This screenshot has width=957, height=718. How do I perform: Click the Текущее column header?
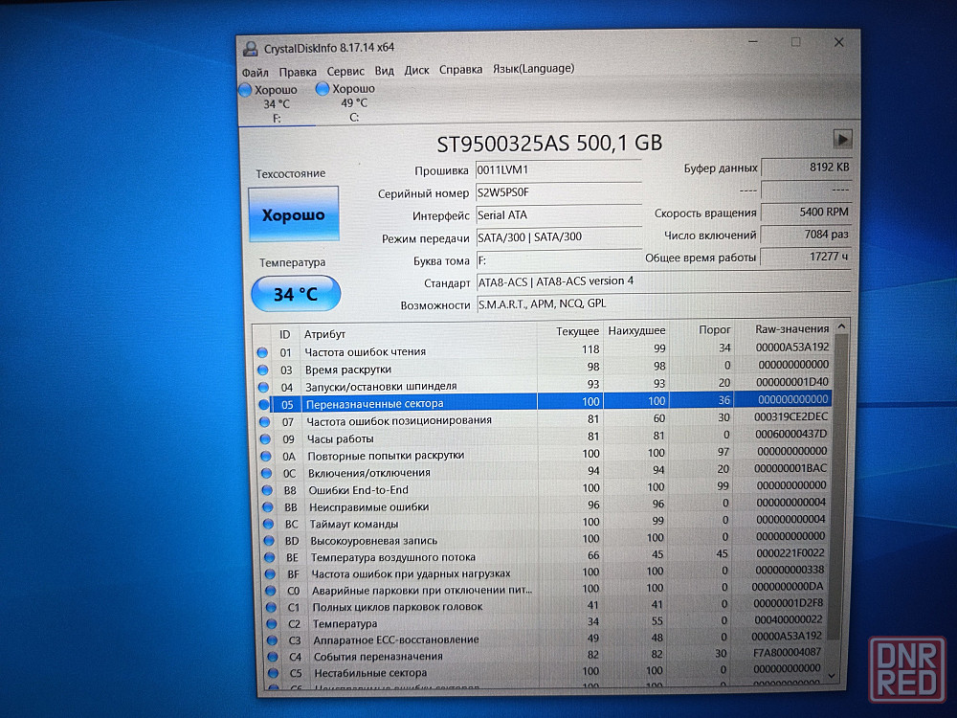click(570, 331)
